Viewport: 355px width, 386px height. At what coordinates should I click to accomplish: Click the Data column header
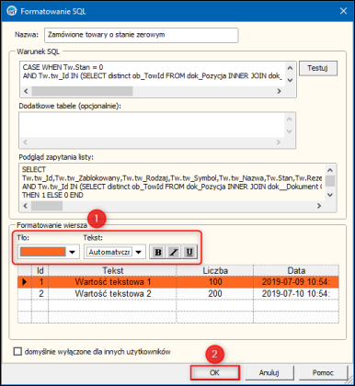click(296, 270)
